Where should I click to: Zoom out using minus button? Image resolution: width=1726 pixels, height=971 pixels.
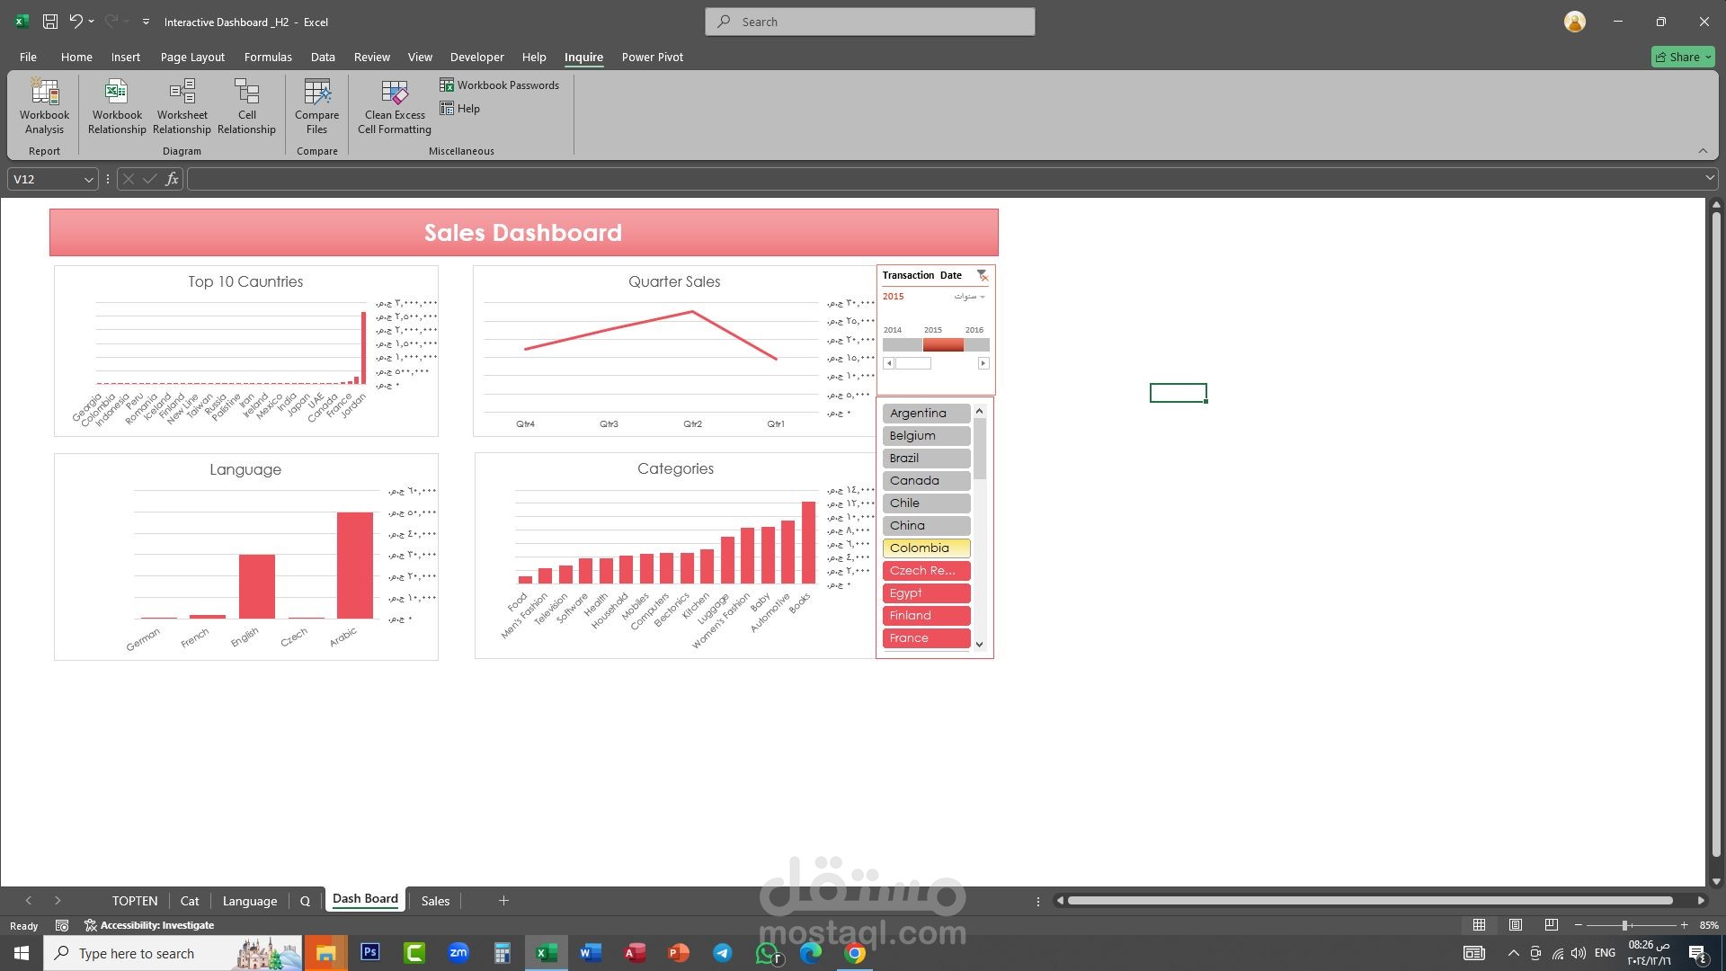(1578, 925)
